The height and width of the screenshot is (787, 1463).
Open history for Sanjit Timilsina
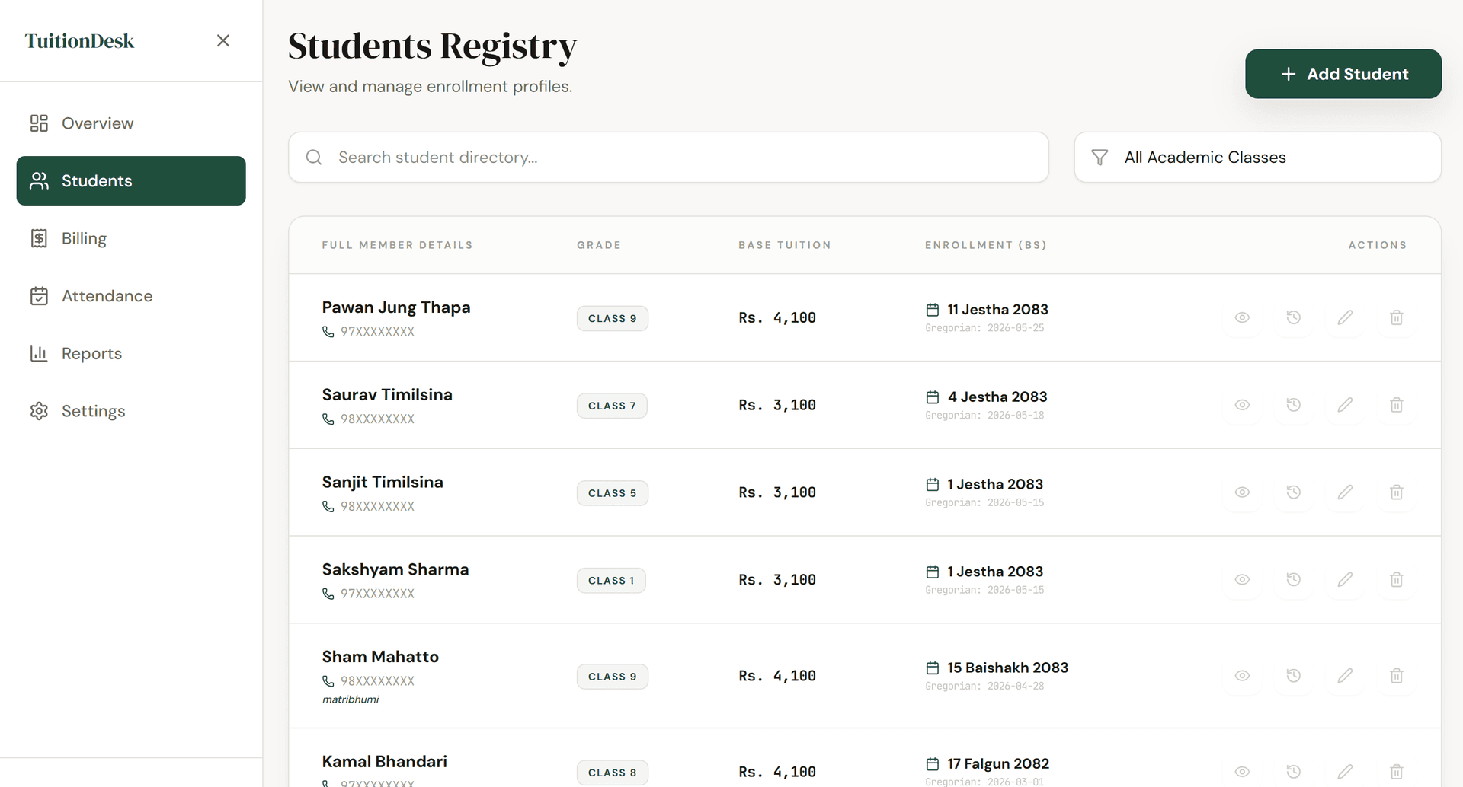1294,492
